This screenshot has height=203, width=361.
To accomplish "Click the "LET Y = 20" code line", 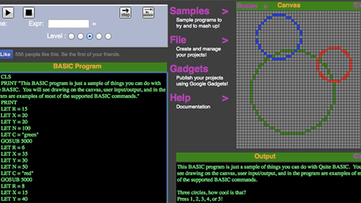I will 14,122.
